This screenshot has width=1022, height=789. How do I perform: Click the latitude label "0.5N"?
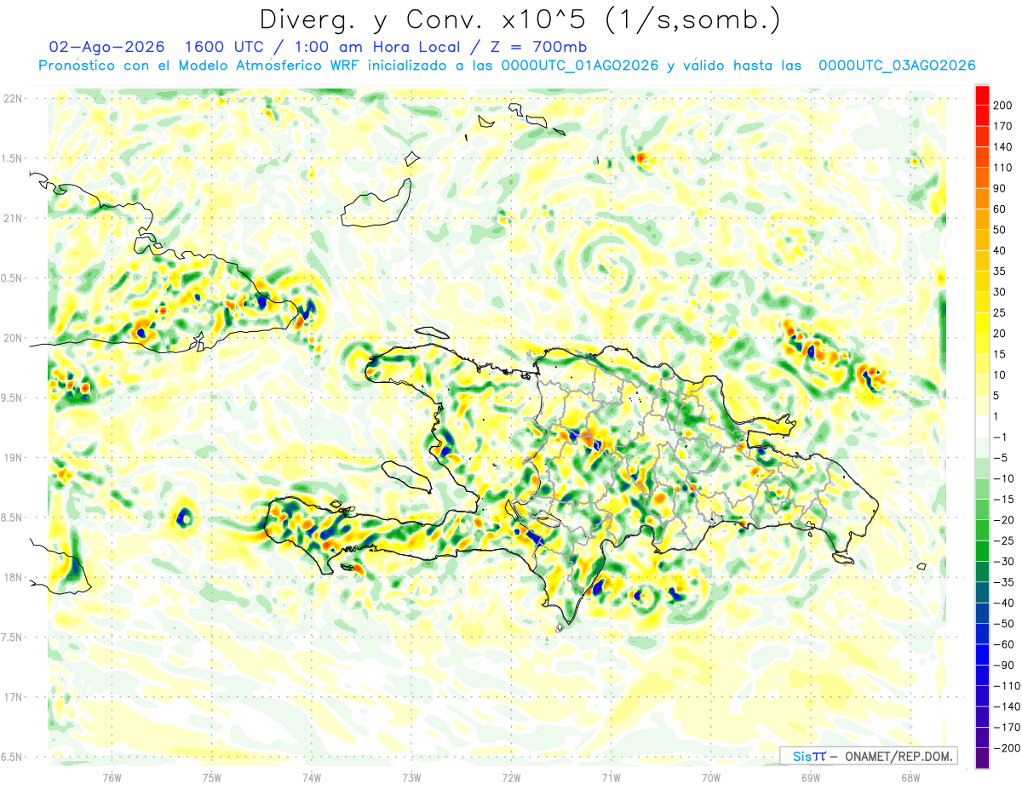(x=11, y=278)
